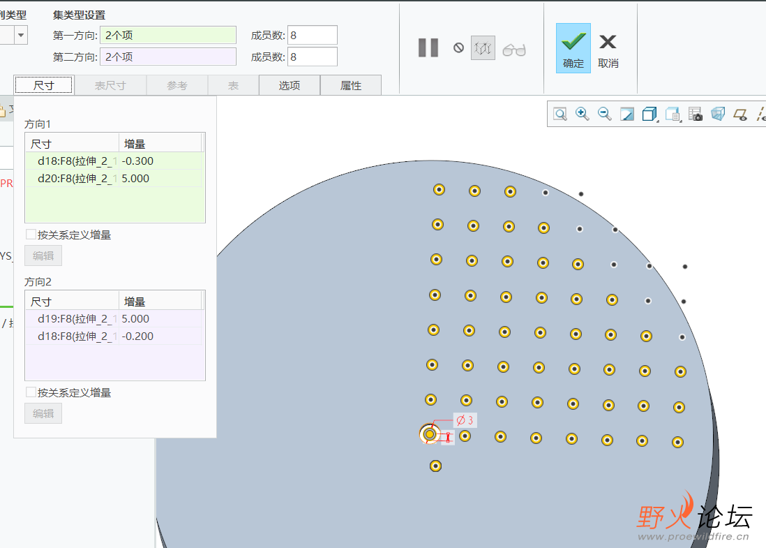The image size is (766, 548).
Task: Open the 选项 tab
Action: (290, 86)
